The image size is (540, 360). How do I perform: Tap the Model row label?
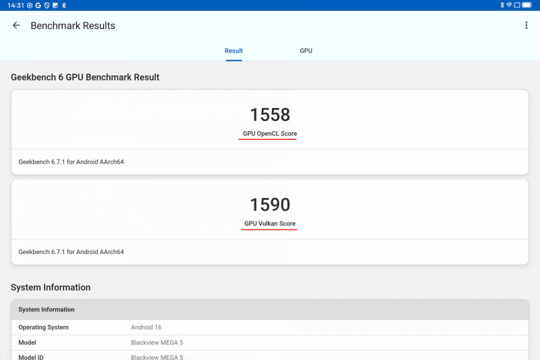[27, 342]
